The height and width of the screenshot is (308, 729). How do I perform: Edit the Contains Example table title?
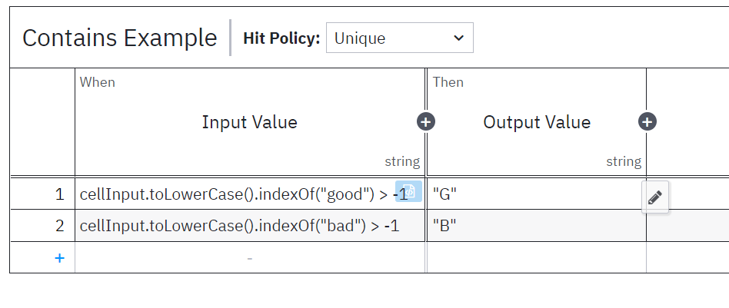119,38
